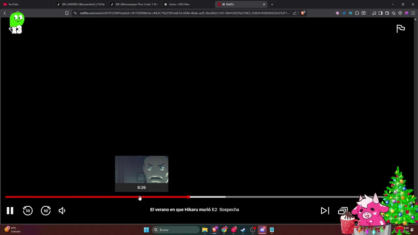Image resolution: width=418 pixels, height=235 pixels.
Task: Click the tab search toolbar icon
Action: click(363, 13)
